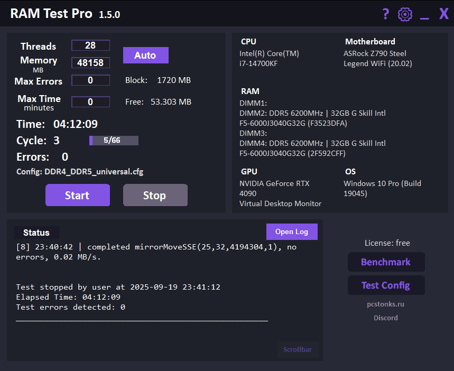The image size is (454, 371).
Task: Click the cycle progress bar showing 5/66
Action: tap(114, 140)
